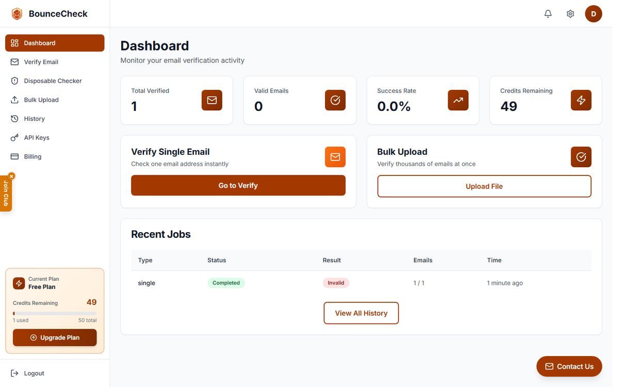The height and width of the screenshot is (387, 619).
Task: Click the '50 total' credits text
Action: [x=87, y=320]
